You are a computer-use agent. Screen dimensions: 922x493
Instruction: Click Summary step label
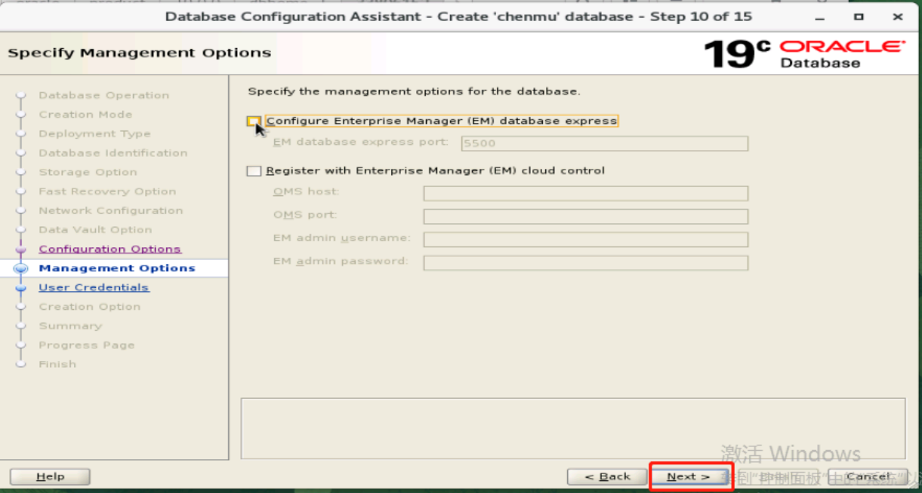[70, 326]
